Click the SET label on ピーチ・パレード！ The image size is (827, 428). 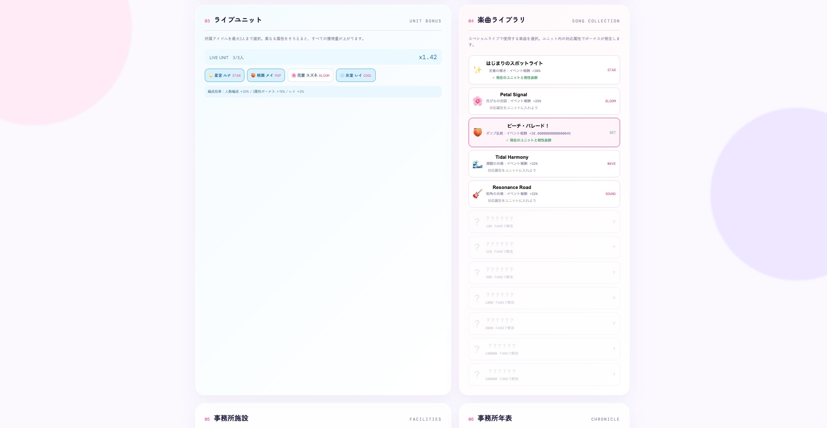pos(612,132)
